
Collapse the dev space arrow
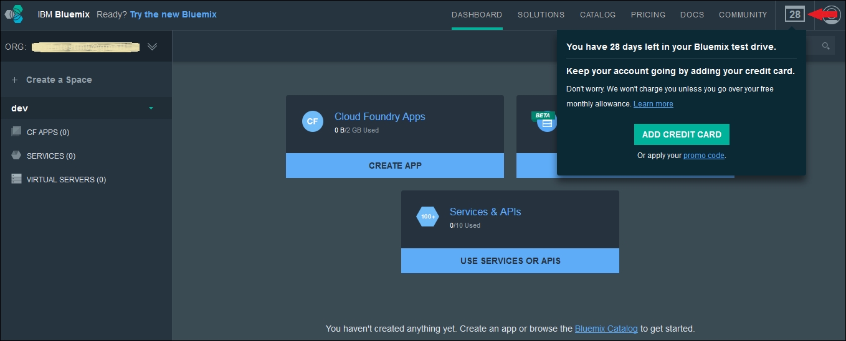click(x=151, y=108)
